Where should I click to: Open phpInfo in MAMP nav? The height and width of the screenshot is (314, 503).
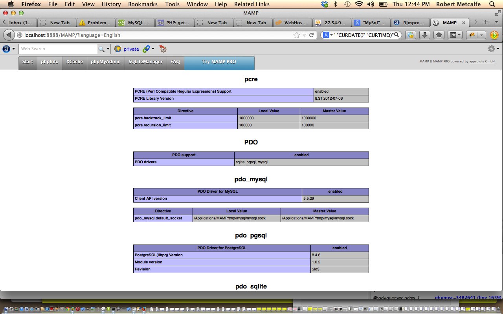tap(50, 62)
